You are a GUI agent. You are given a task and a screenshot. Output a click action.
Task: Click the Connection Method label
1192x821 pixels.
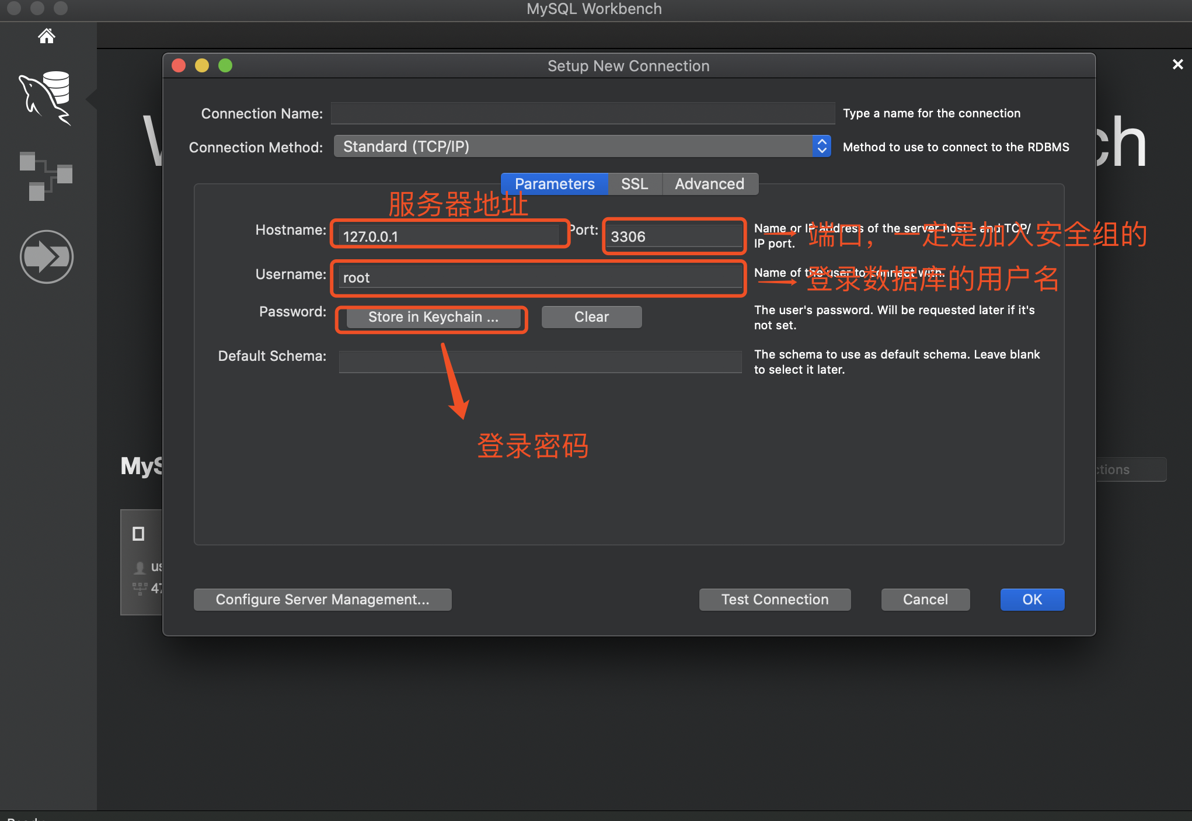[256, 147]
